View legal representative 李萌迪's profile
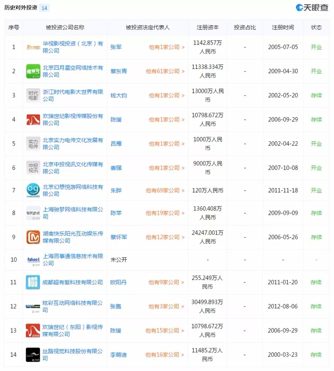Image resolution: width=334 pixels, height=371 pixels. click(118, 355)
